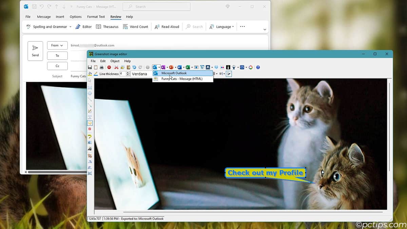Expand the Outlook export dropdown arrow

pos(160,67)
